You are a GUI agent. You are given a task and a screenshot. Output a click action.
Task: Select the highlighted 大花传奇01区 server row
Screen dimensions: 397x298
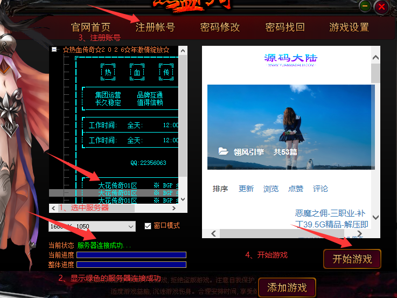point(117,193)
